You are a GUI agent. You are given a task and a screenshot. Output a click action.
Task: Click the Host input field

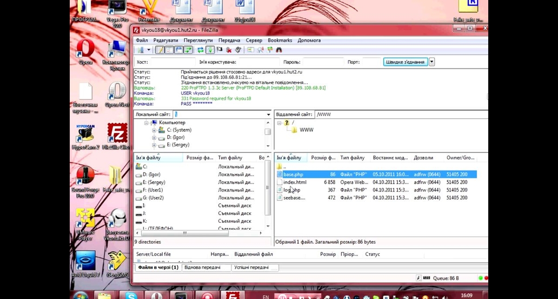pos(173,62)
